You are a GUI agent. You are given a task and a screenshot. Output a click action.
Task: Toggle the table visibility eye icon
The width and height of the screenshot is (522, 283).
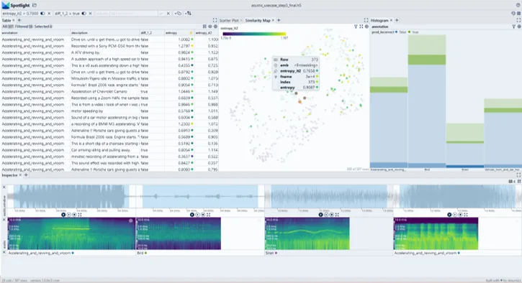pyautogui.click(x=210, y=27)
